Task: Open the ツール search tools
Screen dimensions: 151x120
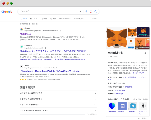Action: (94, 19)
